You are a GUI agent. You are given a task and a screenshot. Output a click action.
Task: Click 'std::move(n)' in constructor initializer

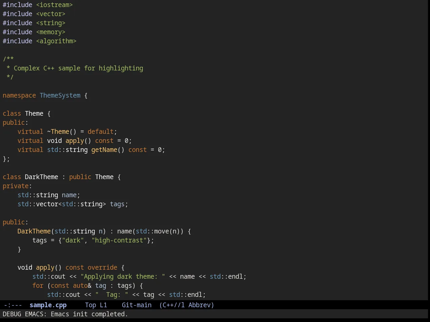click(x=158, y=231)
